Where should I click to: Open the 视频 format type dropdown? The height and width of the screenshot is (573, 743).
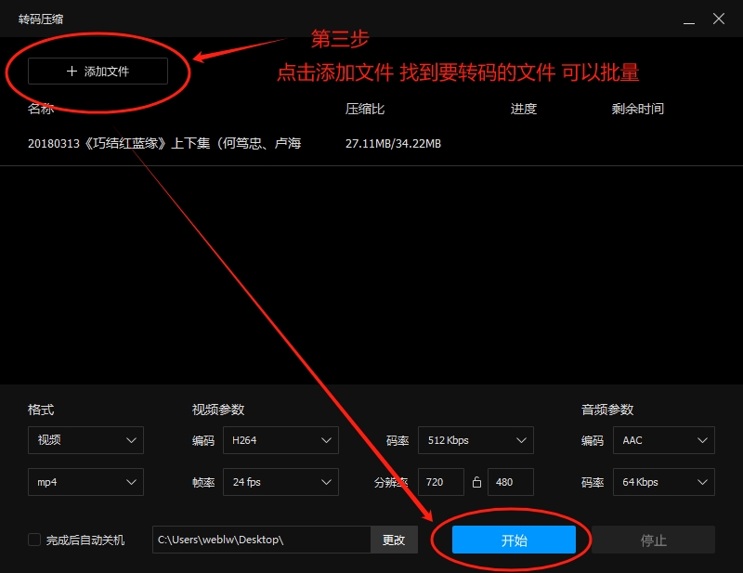point(85,440)
